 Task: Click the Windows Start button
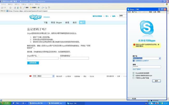pos(6,103)
